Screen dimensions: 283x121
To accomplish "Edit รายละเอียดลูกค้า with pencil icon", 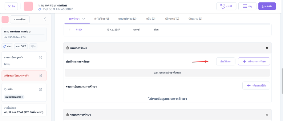I will [x=41, y=58].
